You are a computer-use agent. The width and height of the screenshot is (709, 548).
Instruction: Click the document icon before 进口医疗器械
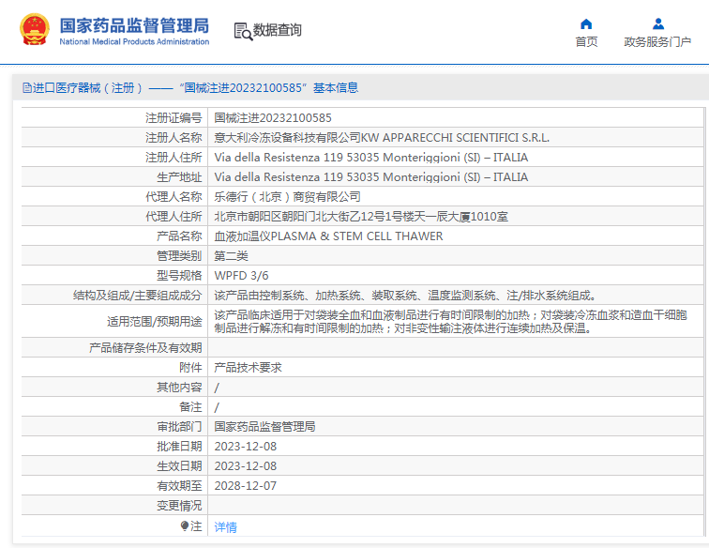coord(27,88)
